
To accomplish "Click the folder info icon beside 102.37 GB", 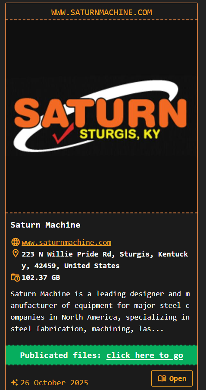I will (16, 277).
